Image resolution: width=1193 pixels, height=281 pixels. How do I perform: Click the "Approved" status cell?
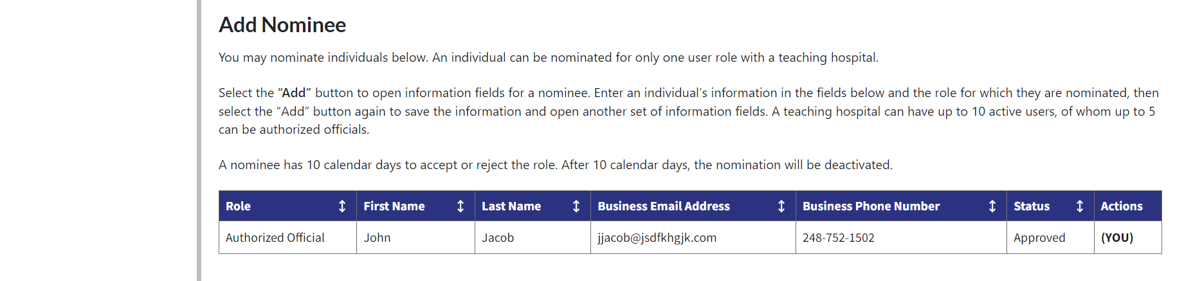point(1039,238)
